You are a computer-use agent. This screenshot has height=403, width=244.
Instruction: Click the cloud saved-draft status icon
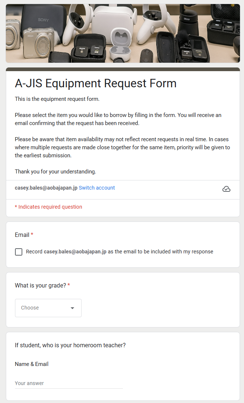(226, 189)
